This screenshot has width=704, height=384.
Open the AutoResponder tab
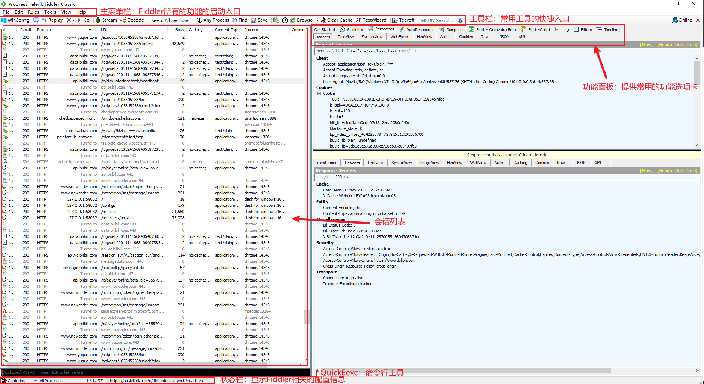click(x=417, y=30)
